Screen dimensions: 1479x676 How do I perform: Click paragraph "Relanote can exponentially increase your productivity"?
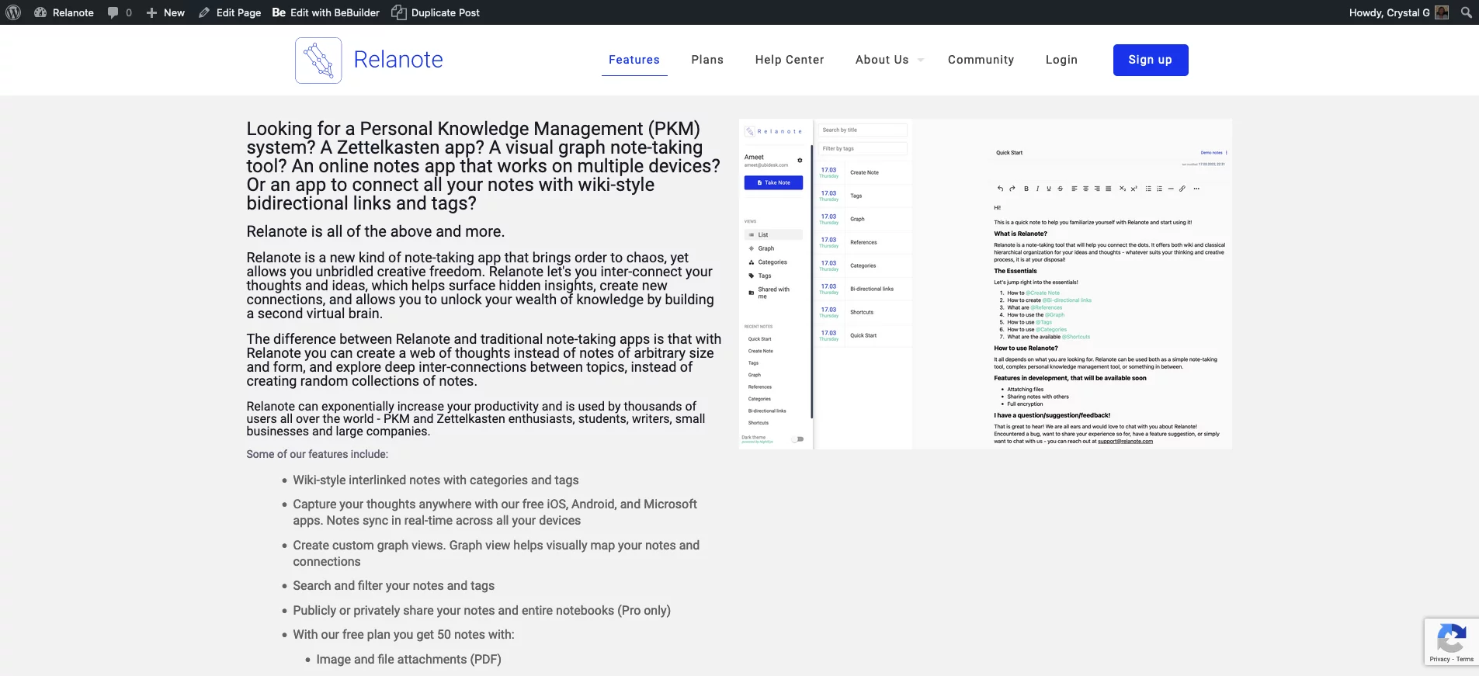pos(475,419)
